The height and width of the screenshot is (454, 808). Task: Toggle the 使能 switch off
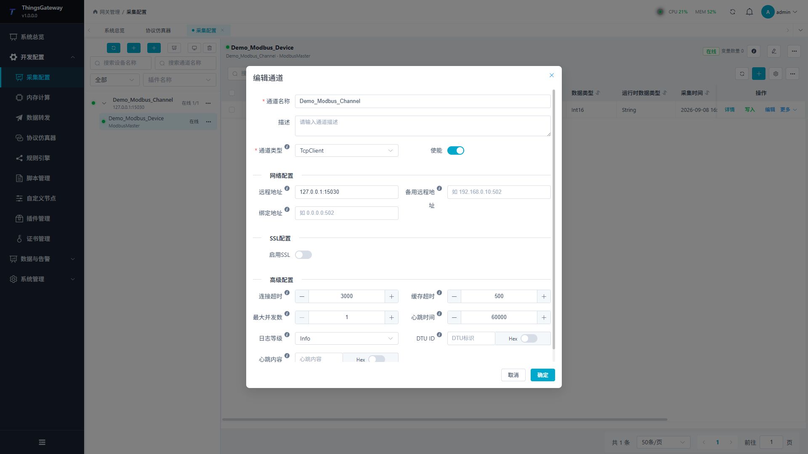456,150
